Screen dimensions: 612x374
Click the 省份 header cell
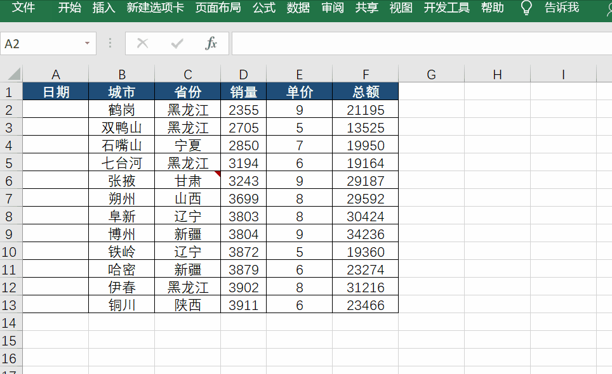[x=188, y=92]
